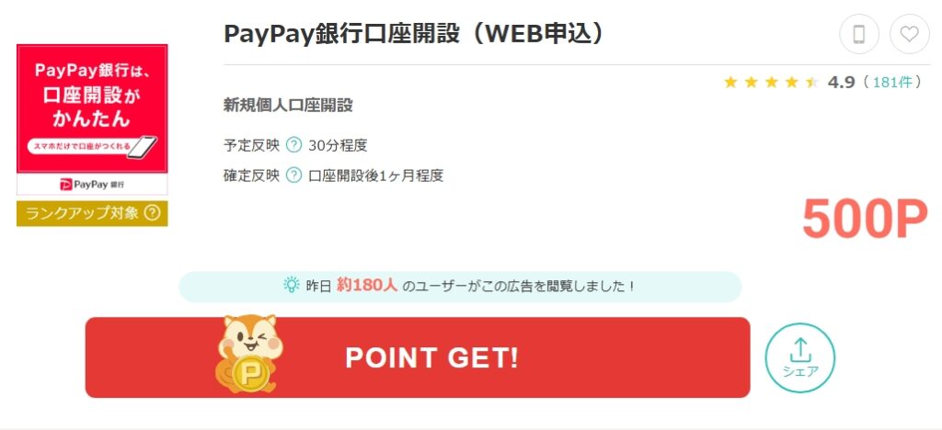Click the PayPay銀行 logo under banner

[92, 184]
